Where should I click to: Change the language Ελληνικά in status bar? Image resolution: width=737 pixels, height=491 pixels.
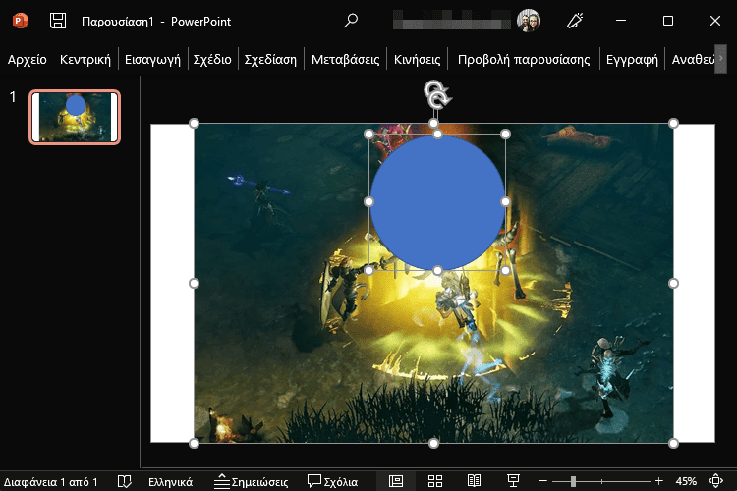(171, 482)
